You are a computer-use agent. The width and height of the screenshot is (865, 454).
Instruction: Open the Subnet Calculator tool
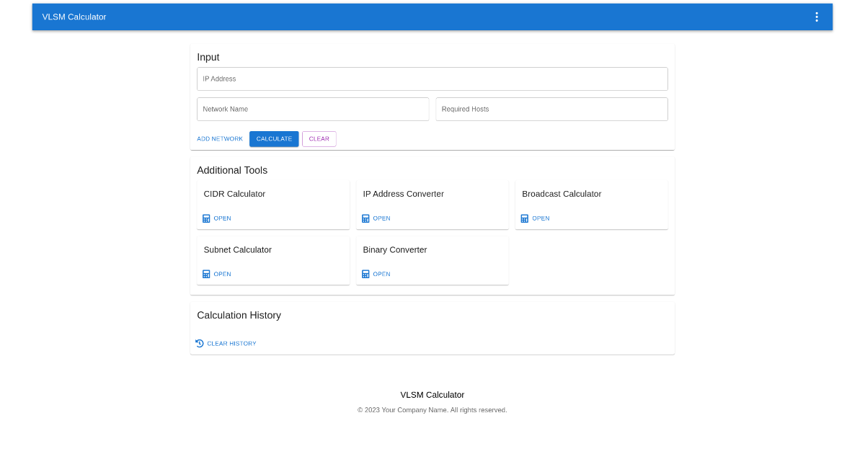(222, 274)
